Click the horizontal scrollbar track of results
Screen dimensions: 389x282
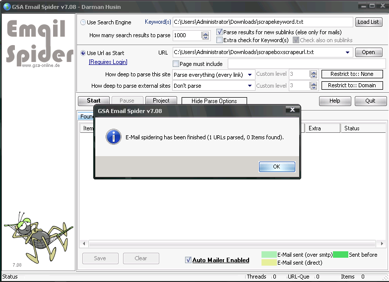click(232, 244)
